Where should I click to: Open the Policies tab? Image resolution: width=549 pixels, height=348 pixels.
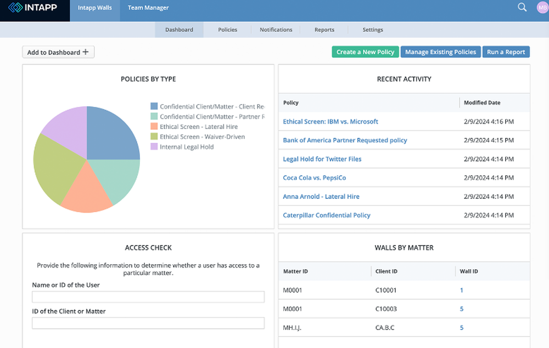coord(228,30)
